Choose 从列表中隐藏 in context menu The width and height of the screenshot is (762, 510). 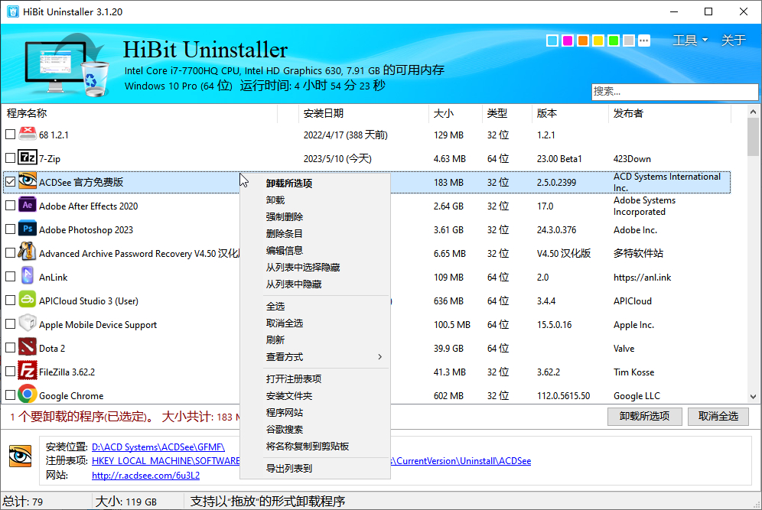click(x=315, y=284)
